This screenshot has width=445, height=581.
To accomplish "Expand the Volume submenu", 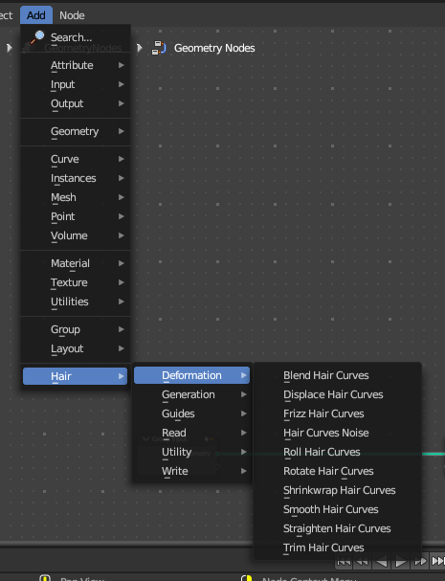I will tap(76, 235).
